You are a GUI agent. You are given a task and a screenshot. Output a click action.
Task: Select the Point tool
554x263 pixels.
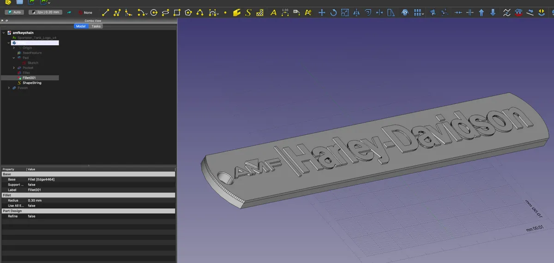(225, 13)
